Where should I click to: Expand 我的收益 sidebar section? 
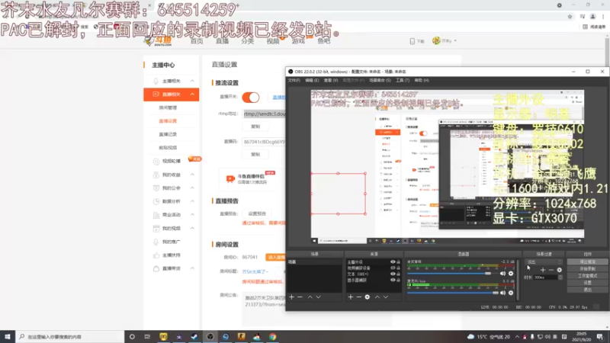point(192,175)
